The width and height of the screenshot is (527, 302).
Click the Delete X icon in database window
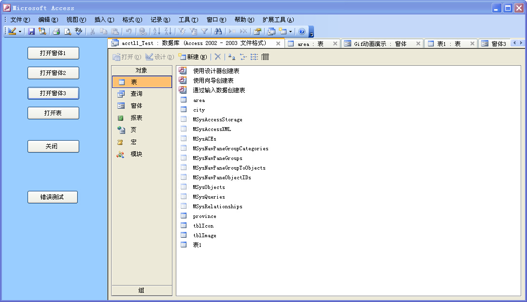pos(218,57)
